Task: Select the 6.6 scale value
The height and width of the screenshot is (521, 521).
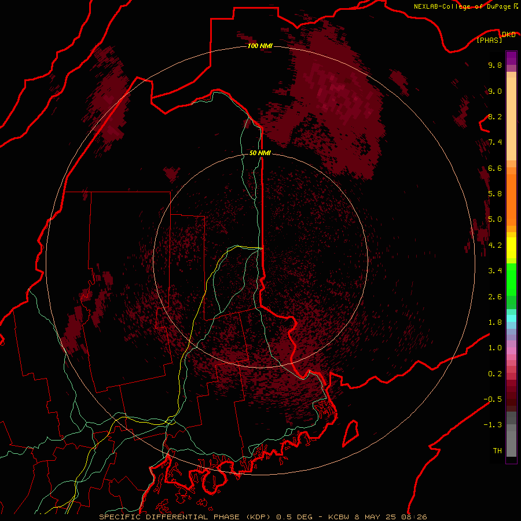Action: 495,168
